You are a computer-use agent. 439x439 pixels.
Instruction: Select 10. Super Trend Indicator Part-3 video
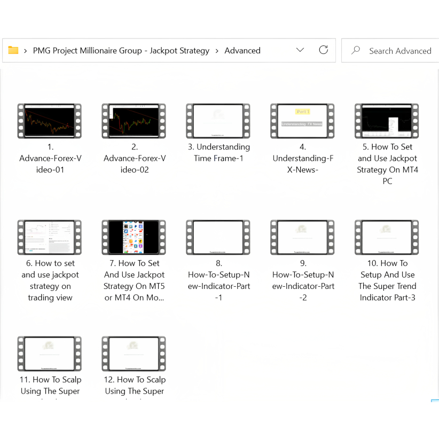tap(387, 238)
